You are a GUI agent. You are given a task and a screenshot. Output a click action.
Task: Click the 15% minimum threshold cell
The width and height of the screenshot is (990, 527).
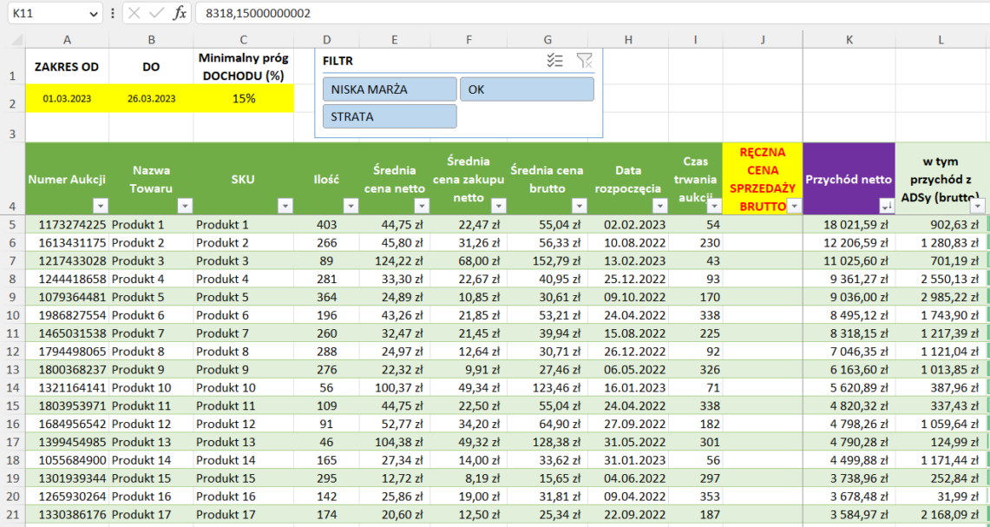(244, 99)
